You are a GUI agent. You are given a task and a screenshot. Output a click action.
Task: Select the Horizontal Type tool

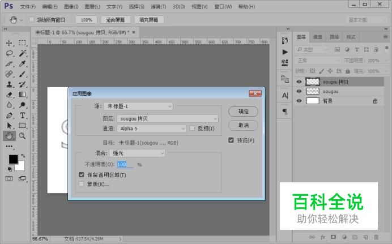(22, 115)
